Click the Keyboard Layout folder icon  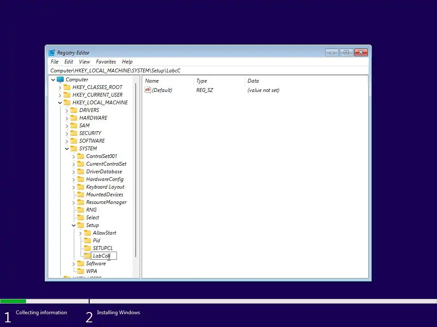coord(81,187)
